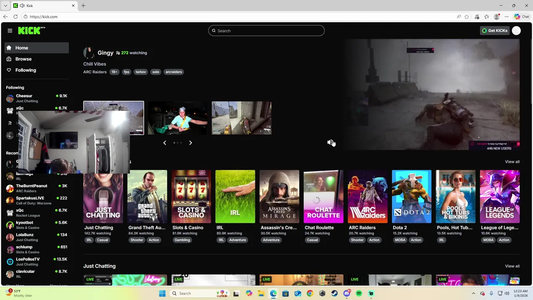533x300 pixels.
Task: Select Following in sidebar
Action: coord(37,70)
